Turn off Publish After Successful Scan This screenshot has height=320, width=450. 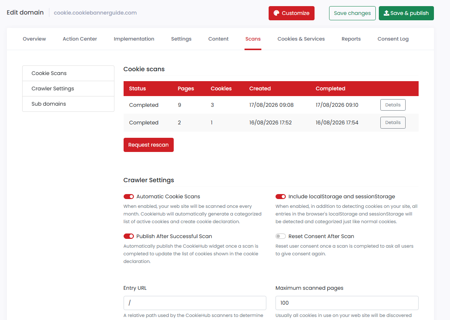pyautogui.click(x=129, y=236)
